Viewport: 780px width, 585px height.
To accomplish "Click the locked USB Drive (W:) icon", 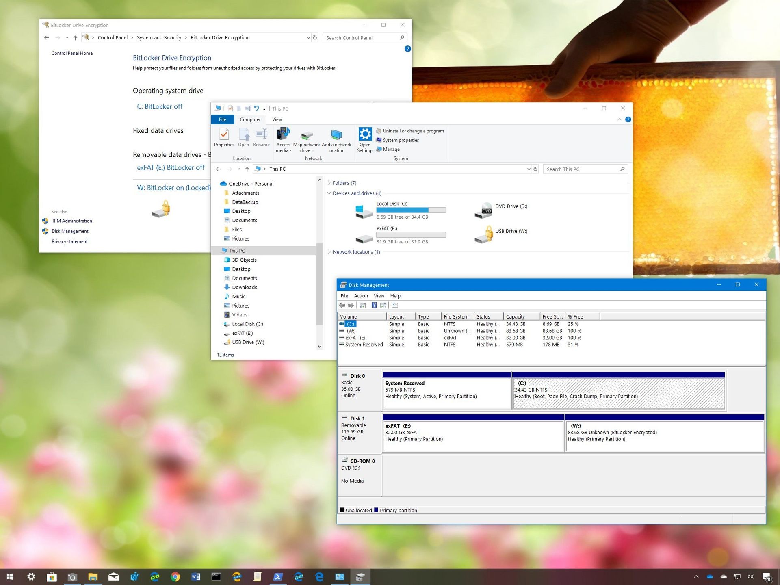I will (483, 234).
